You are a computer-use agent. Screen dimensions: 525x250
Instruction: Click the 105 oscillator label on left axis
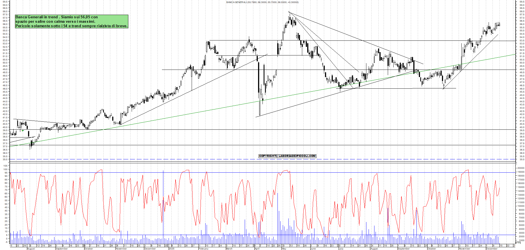(5, 166)
